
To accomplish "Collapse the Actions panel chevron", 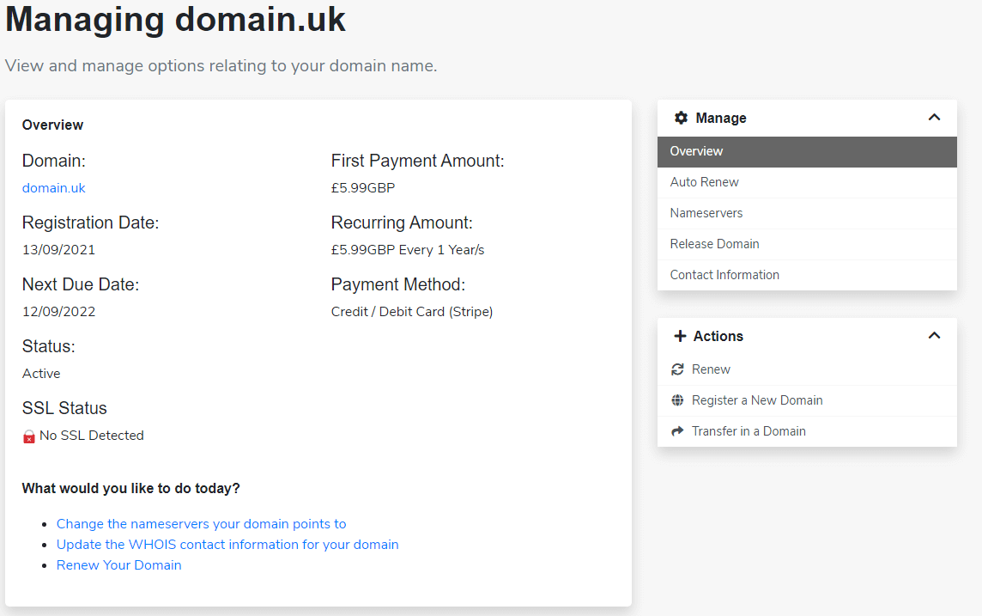I will pos(934,336).
